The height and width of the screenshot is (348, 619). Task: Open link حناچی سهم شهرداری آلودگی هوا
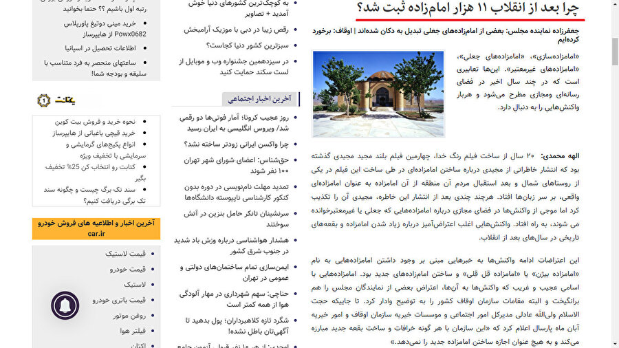coord(234,299)
